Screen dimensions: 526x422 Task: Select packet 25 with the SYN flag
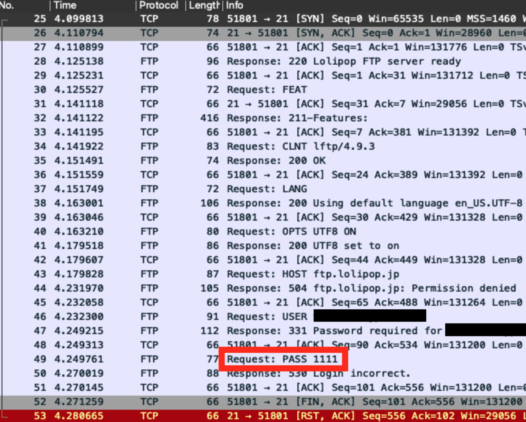(263, 19)
